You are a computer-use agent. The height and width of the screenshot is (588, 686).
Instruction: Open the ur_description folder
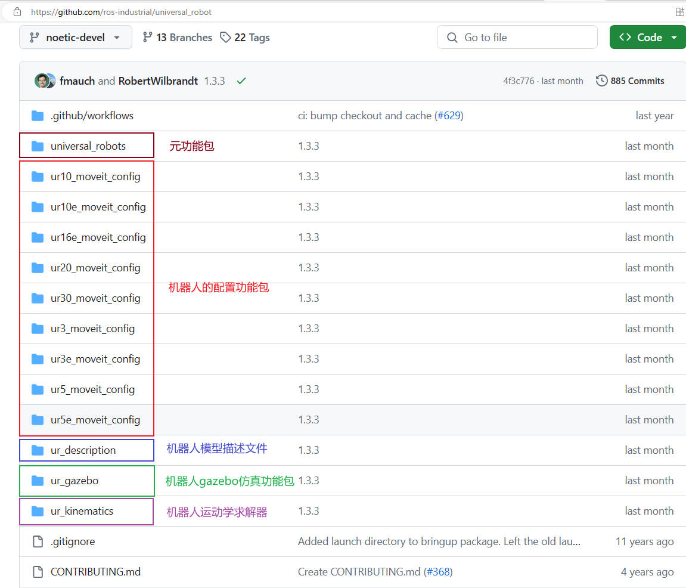click(83, 450)
